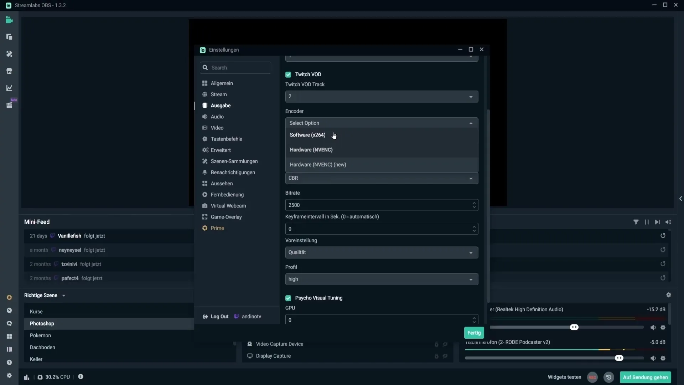Mute the RODE Podcaster microphone
The image size is (684, 385).
click(x=653, y=358)
